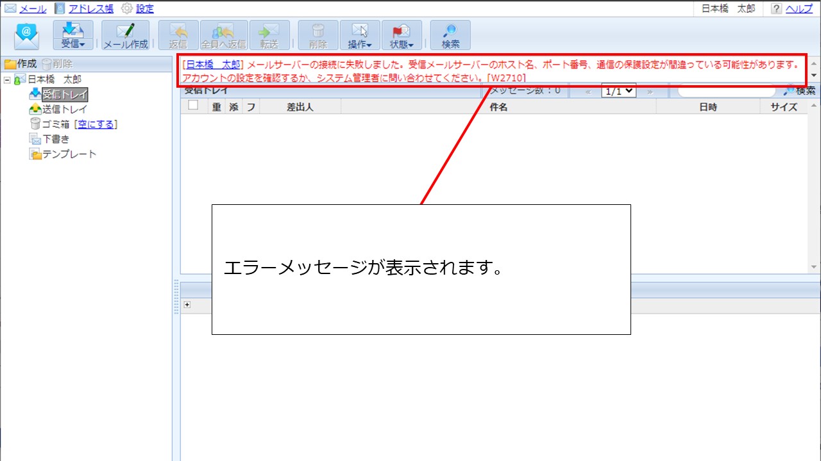821x461 pixels.
Task: Click the blue @ envelope logo icon
Action: point(27,36)
